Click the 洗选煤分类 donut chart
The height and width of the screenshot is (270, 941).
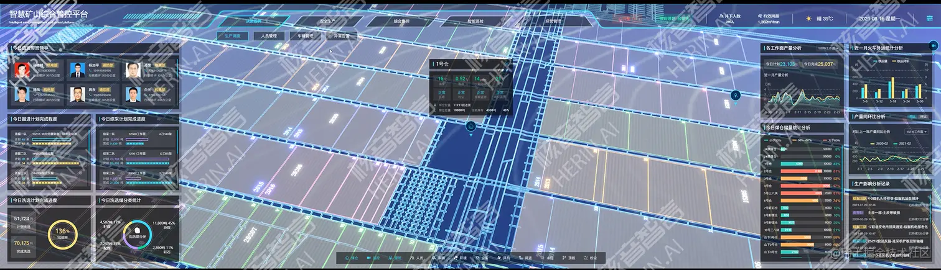(136, 236)
